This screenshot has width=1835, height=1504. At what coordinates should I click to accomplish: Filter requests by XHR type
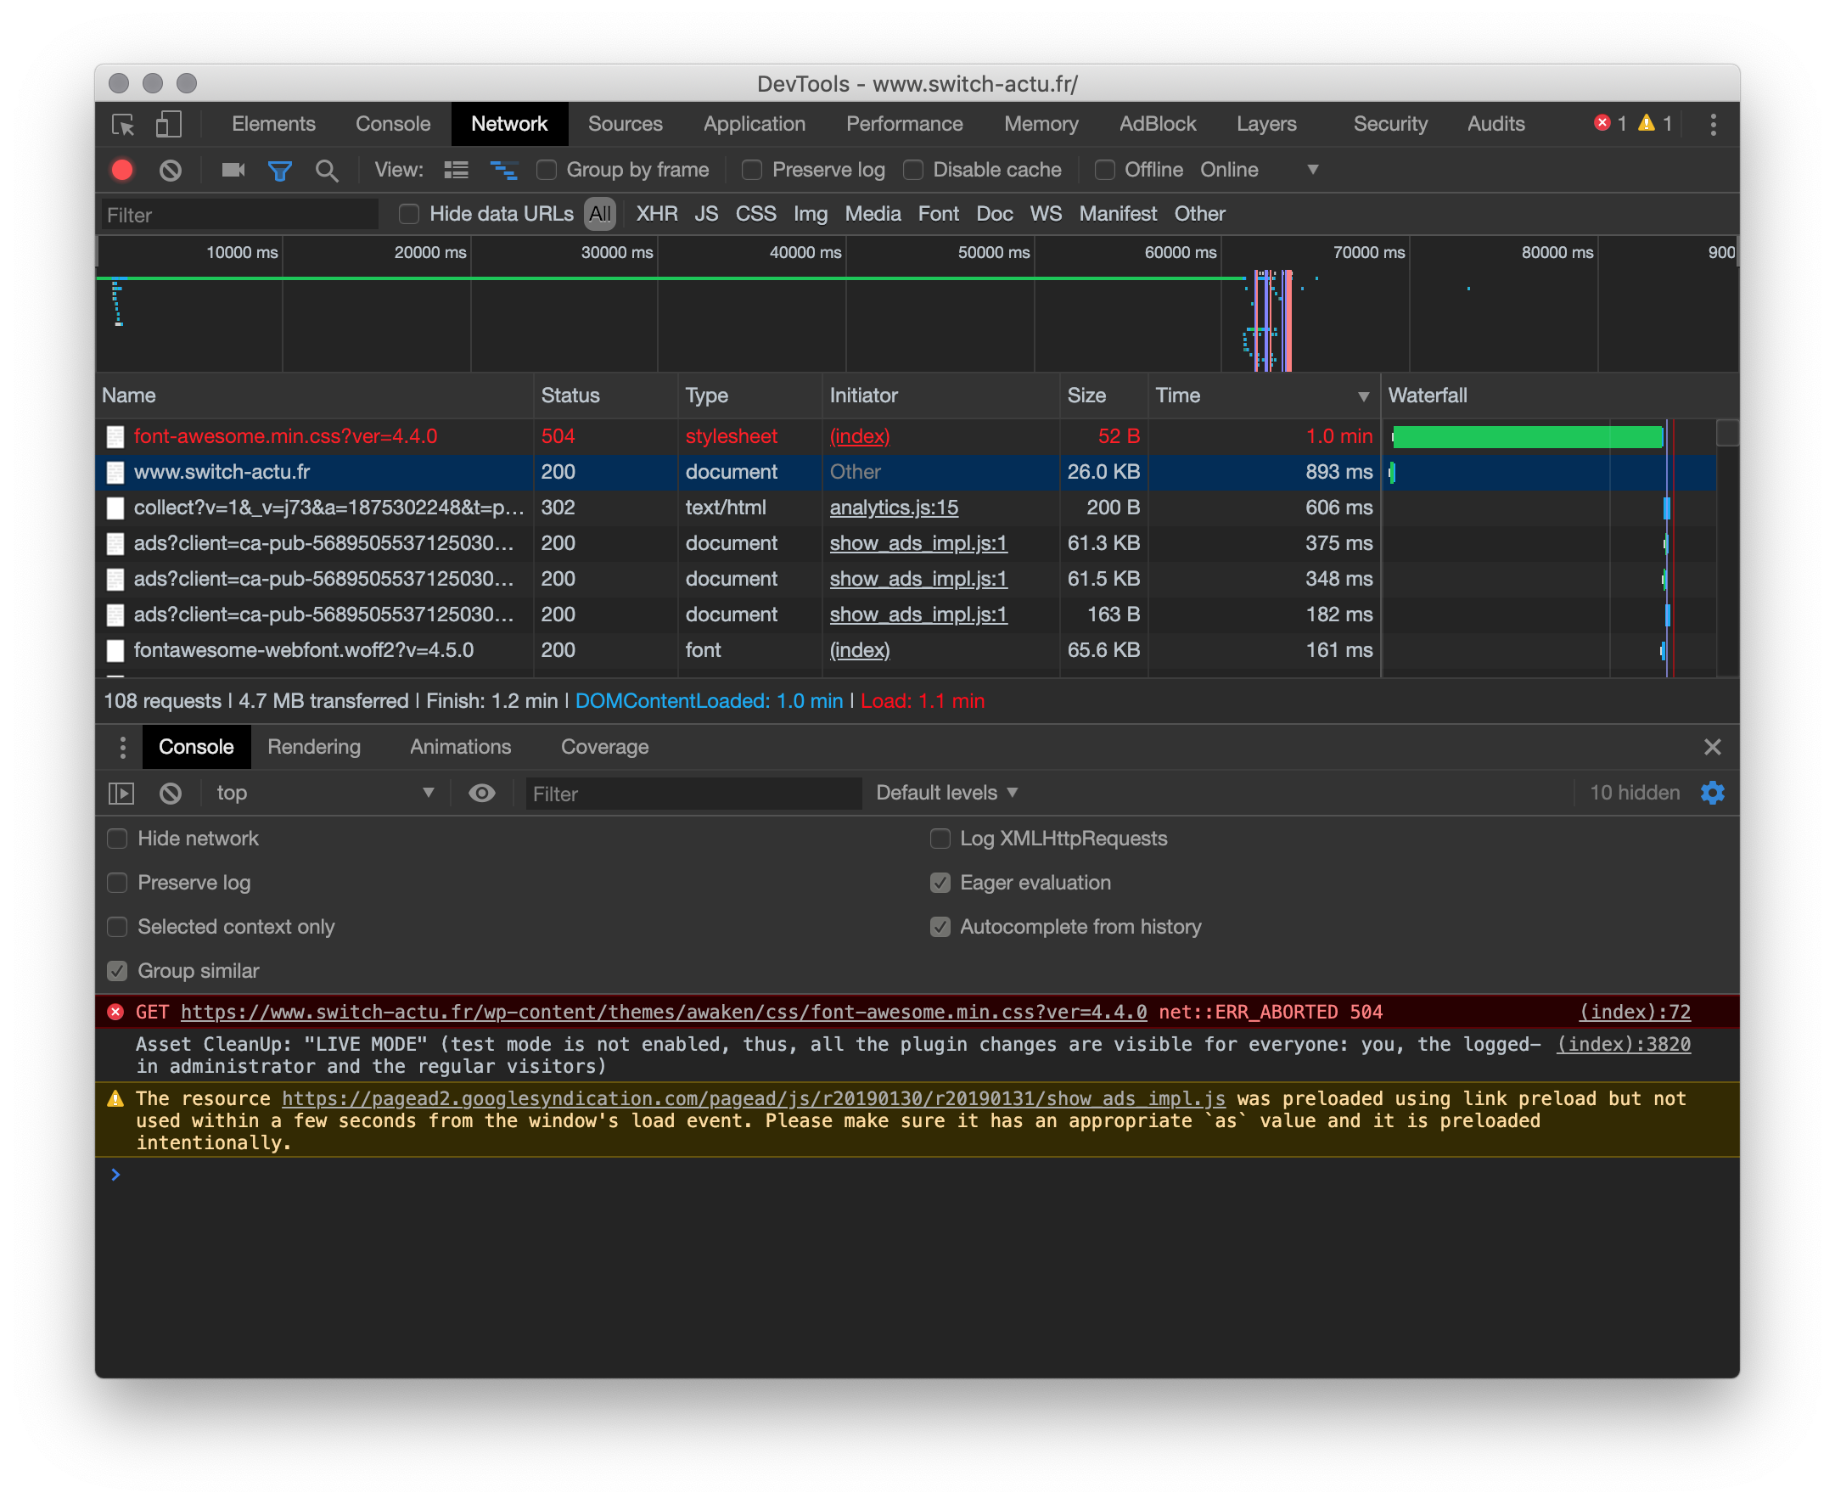[x=656, y=214]
